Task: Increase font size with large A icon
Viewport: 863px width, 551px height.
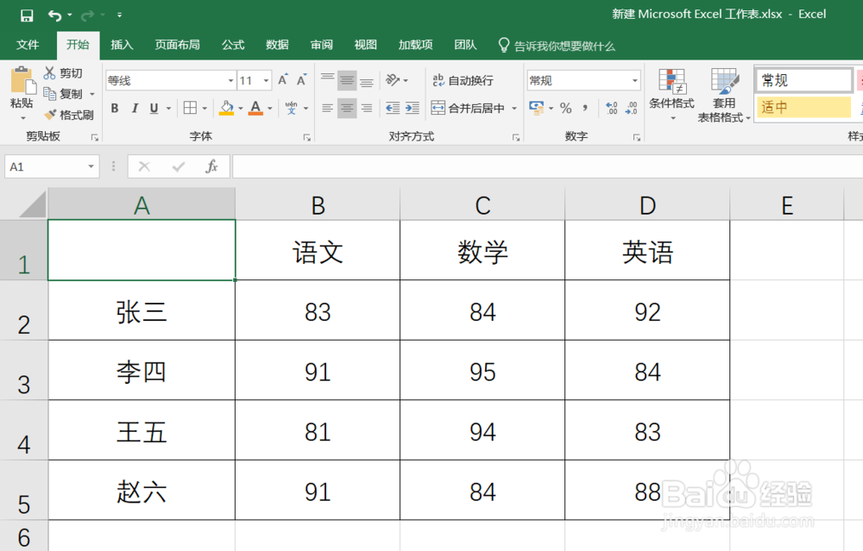Action: tap(283, 80)
